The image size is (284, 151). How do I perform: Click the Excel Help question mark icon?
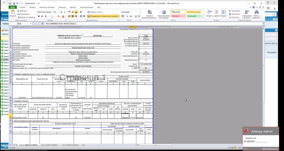tap(254, 7)
